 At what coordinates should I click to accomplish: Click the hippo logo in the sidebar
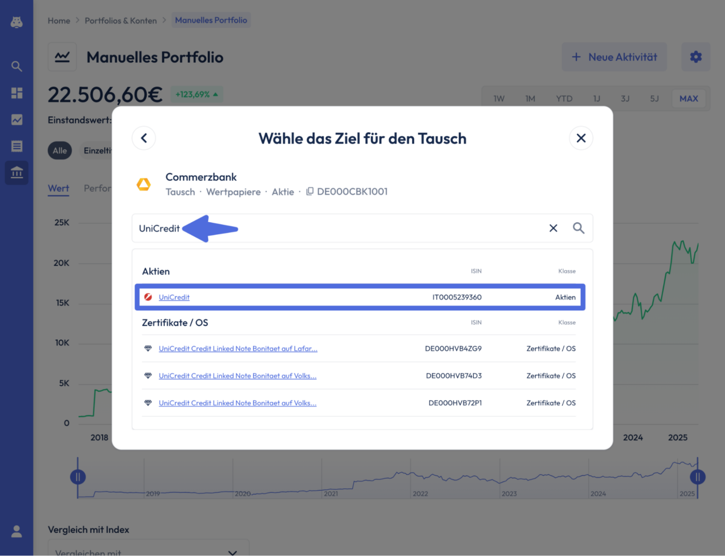16,22
